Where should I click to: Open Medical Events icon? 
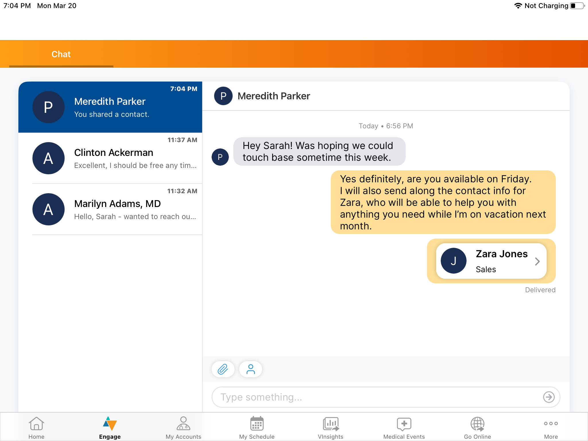tap(404, 428)
